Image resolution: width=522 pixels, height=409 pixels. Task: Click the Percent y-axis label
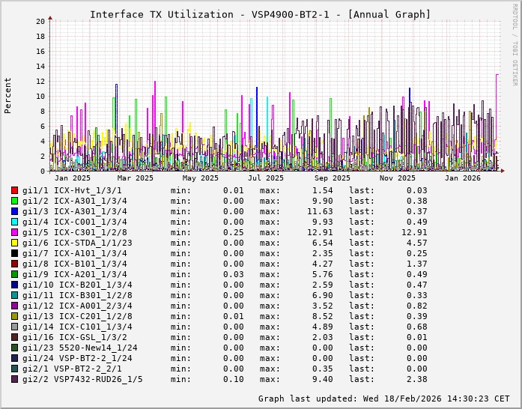(x=8, y=95)
